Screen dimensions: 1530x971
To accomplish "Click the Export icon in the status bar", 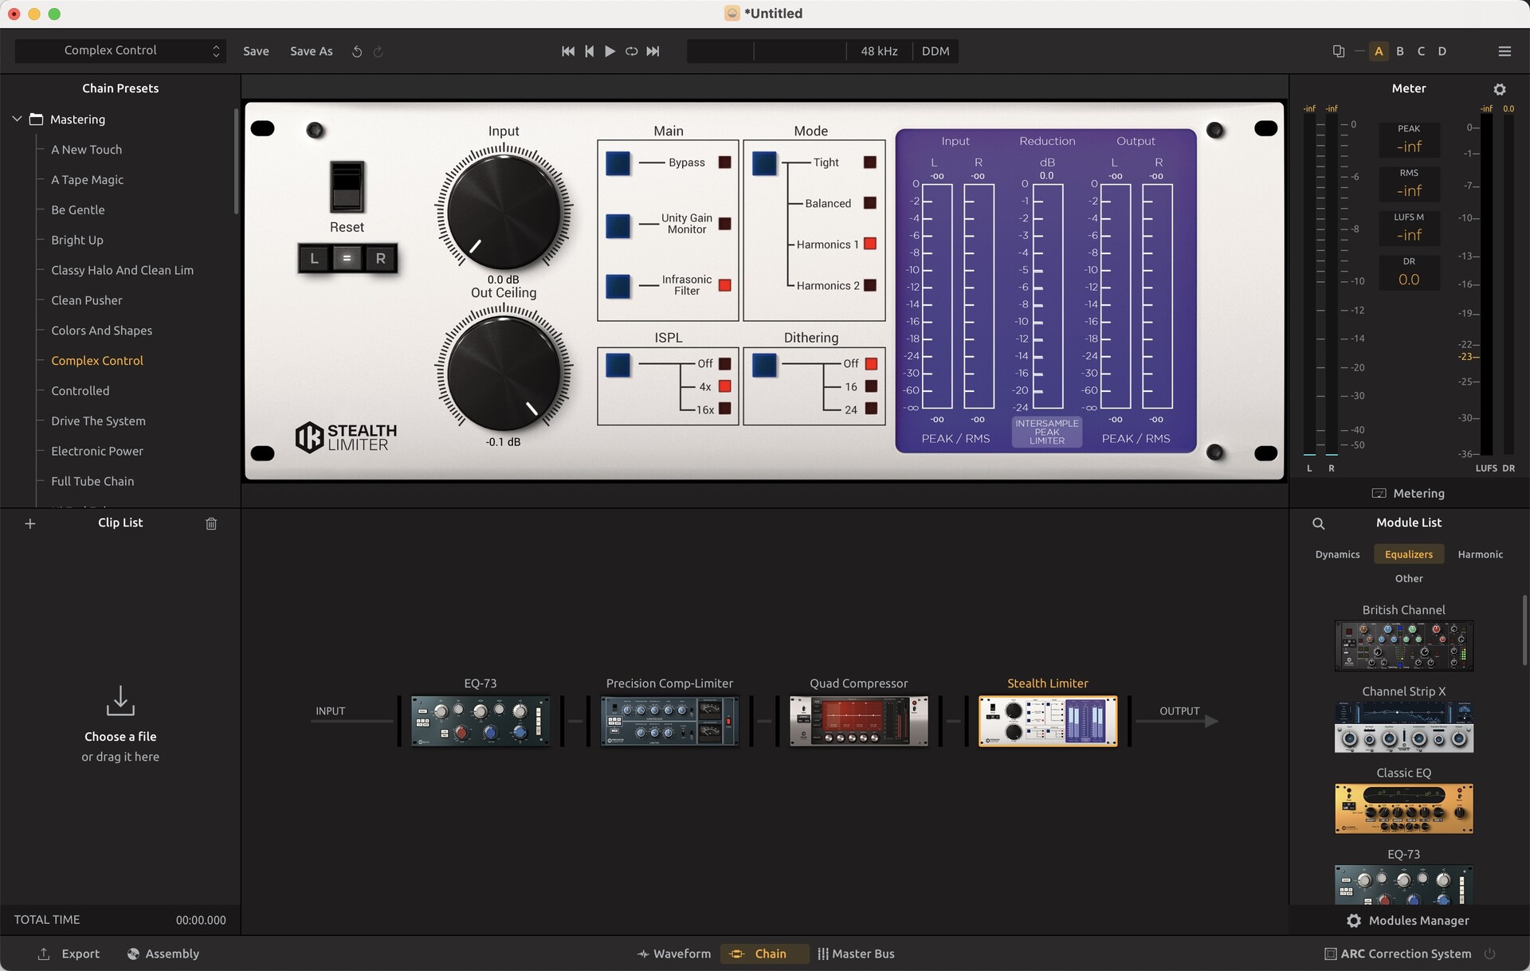I will (44, 953).
